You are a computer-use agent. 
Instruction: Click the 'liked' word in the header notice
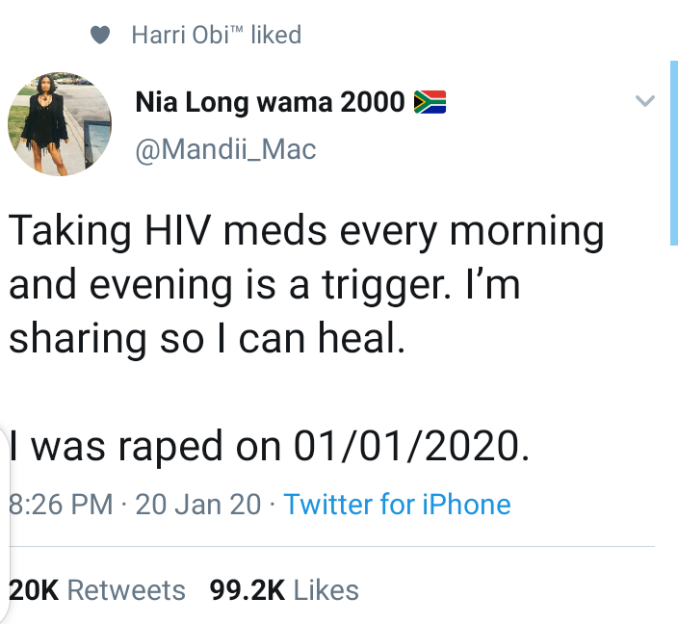click(275, 35)
